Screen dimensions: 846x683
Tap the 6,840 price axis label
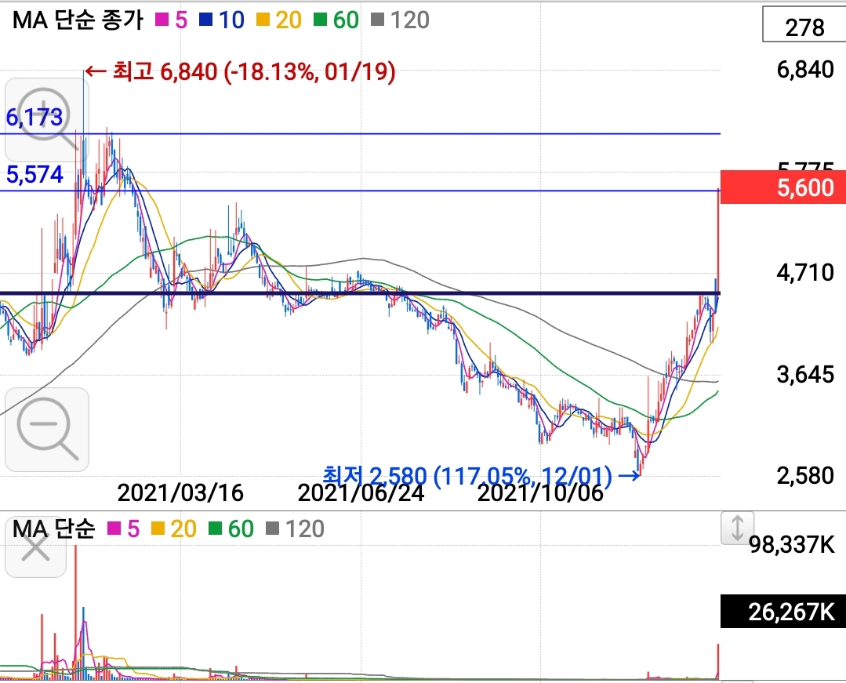click(x=805, y=70)
